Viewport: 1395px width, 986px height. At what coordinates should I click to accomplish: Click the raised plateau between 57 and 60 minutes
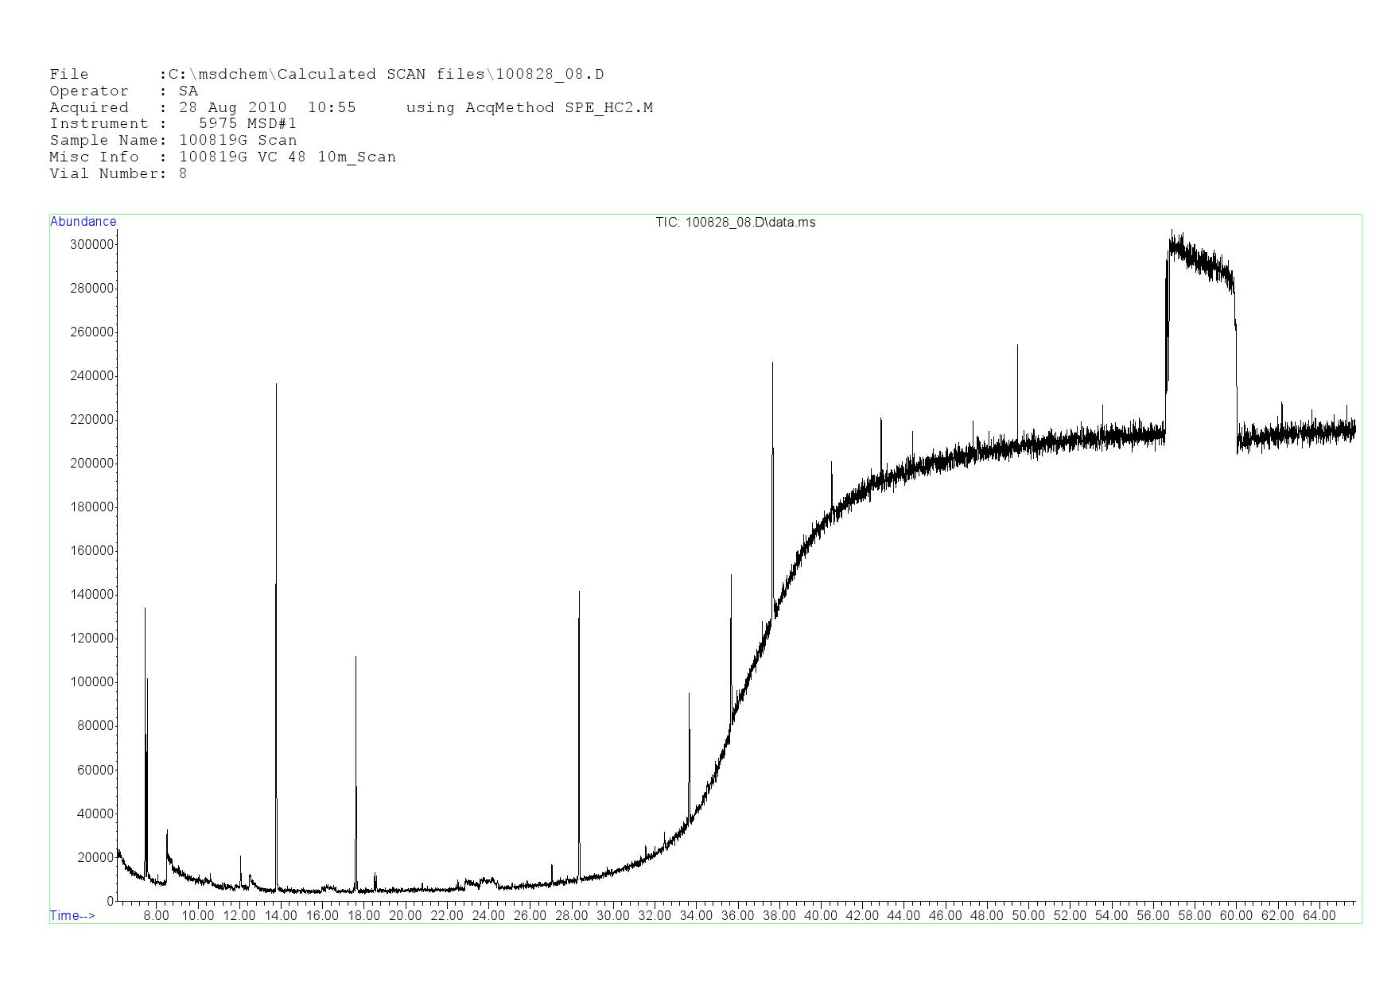coord(1201,258)
